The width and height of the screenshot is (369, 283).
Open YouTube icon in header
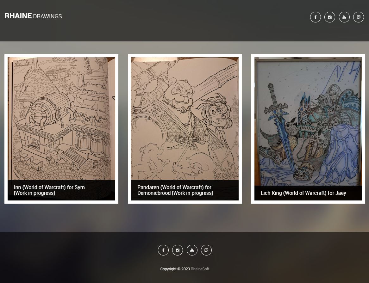tap(344, 17)
